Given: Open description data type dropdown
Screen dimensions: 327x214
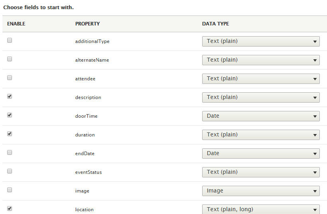Looking at the screenshot, I should pos(261,97).
